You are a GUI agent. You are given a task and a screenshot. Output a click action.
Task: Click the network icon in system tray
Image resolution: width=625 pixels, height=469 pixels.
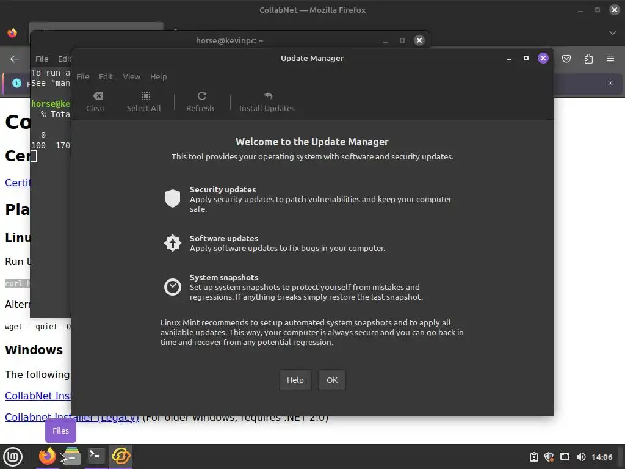pyautogui.click(x=565, y=457)
